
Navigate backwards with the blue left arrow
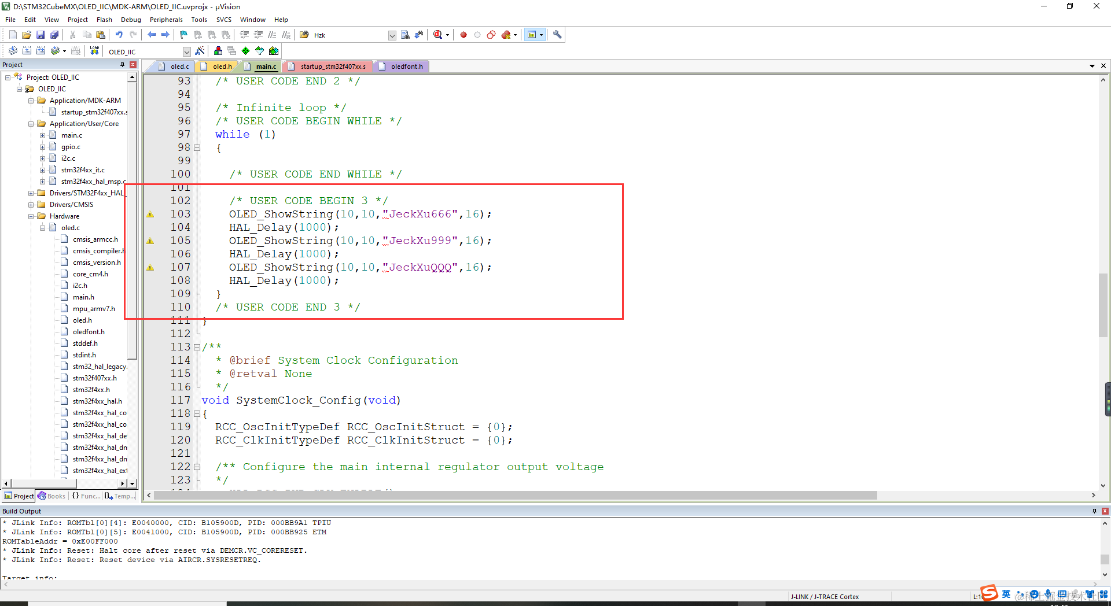151,35
